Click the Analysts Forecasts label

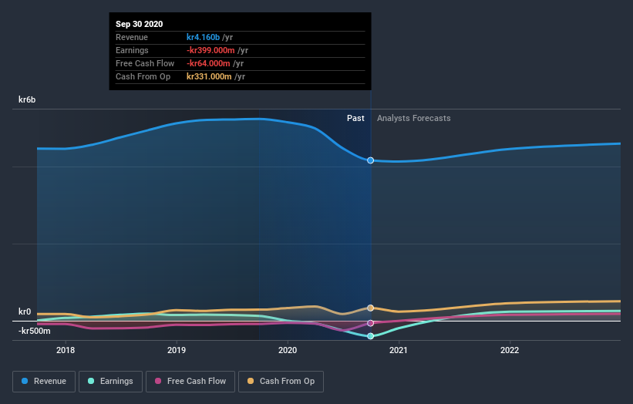pyautogui.click(x=414, y=118)
